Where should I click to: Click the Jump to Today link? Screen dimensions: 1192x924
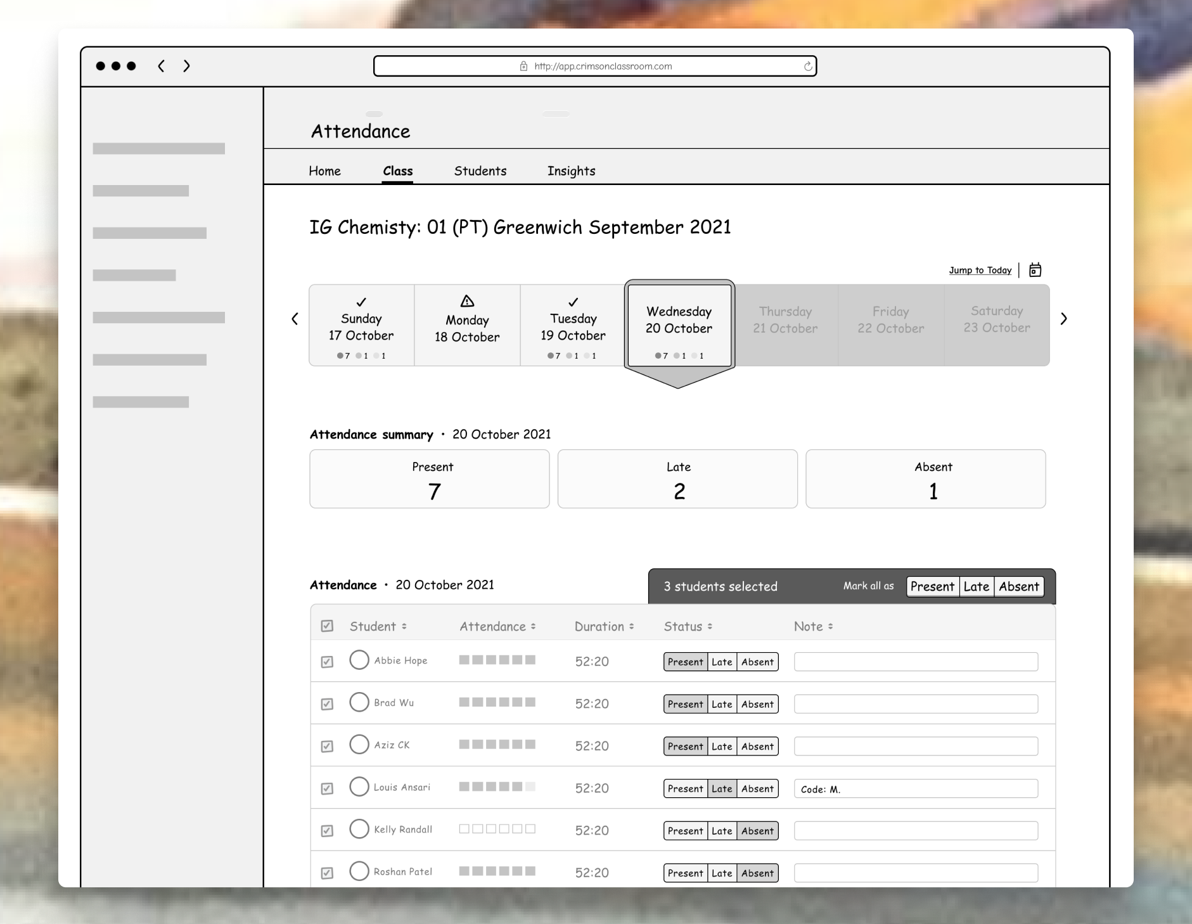pos(980,270)
